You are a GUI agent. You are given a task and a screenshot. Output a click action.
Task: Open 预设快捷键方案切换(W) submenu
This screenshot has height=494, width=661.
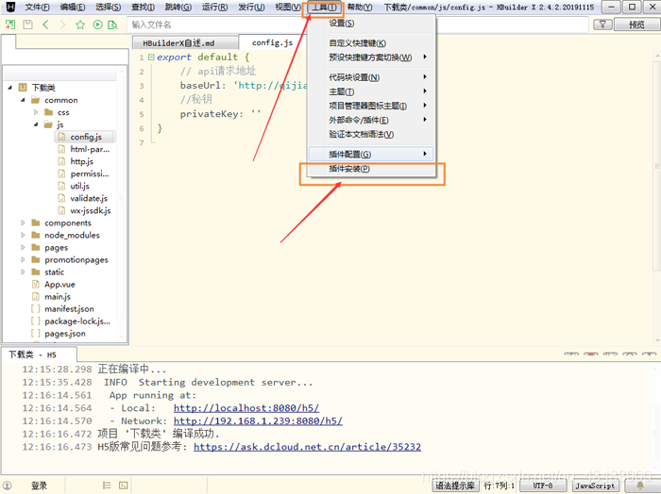pyautogui.click(x=371, y=58)
